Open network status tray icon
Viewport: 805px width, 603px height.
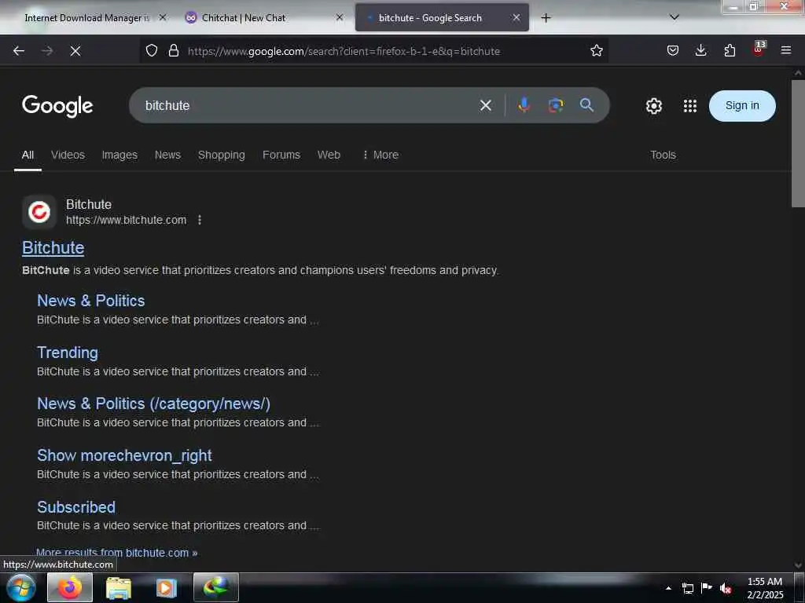[x=688, y=588]
